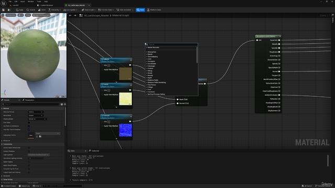Click the Save asset icon in toolbar
The image size is (335, 188).
[x=4, y=10]
